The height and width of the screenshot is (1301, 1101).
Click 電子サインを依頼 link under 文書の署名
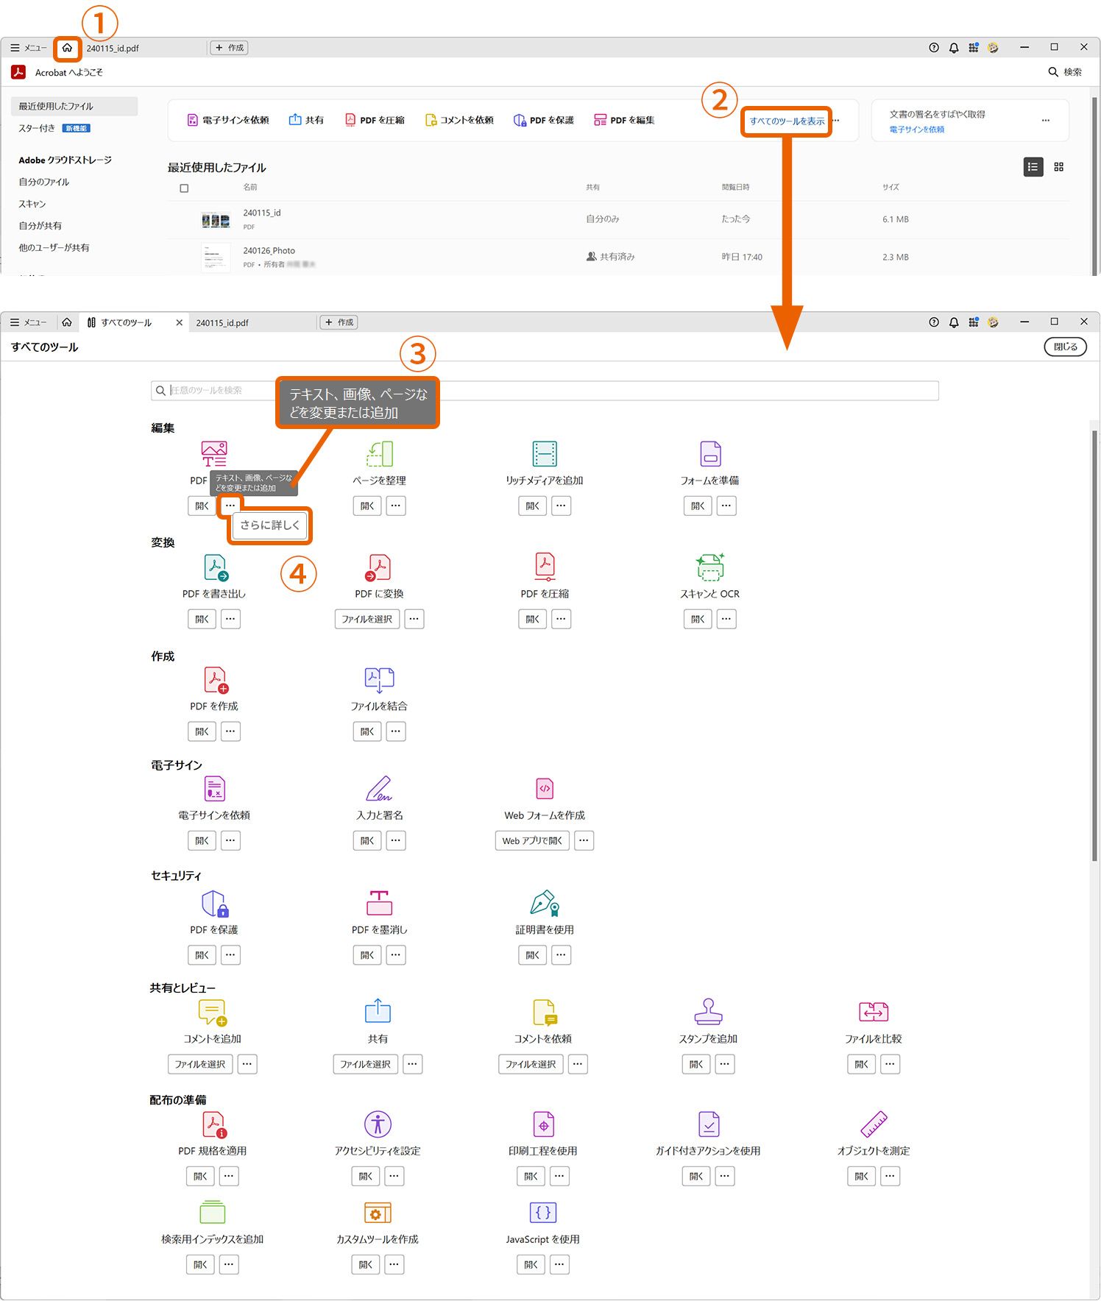917,130
